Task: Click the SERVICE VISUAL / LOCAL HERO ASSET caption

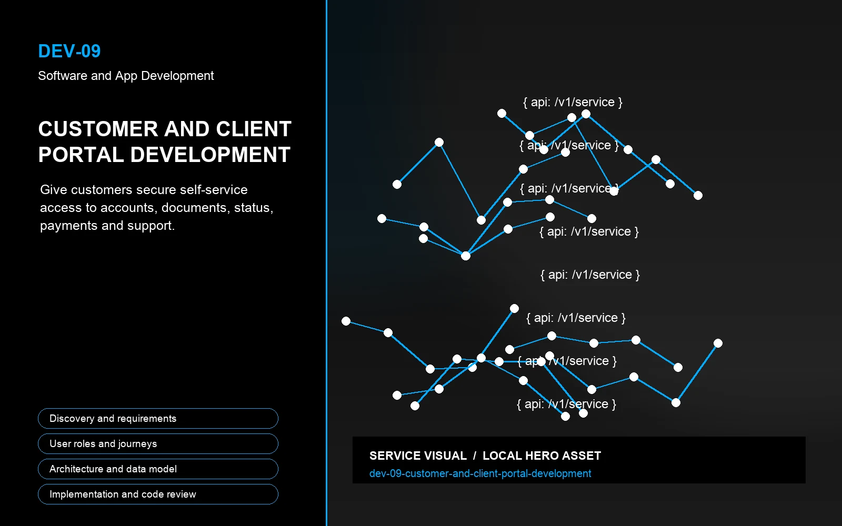Action: 485,456
